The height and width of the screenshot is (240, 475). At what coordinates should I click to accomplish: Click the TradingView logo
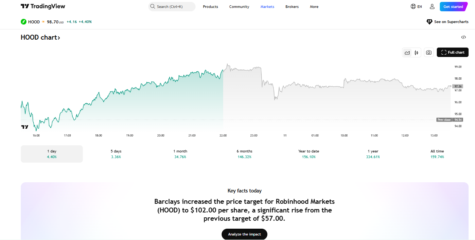(43, 6)
